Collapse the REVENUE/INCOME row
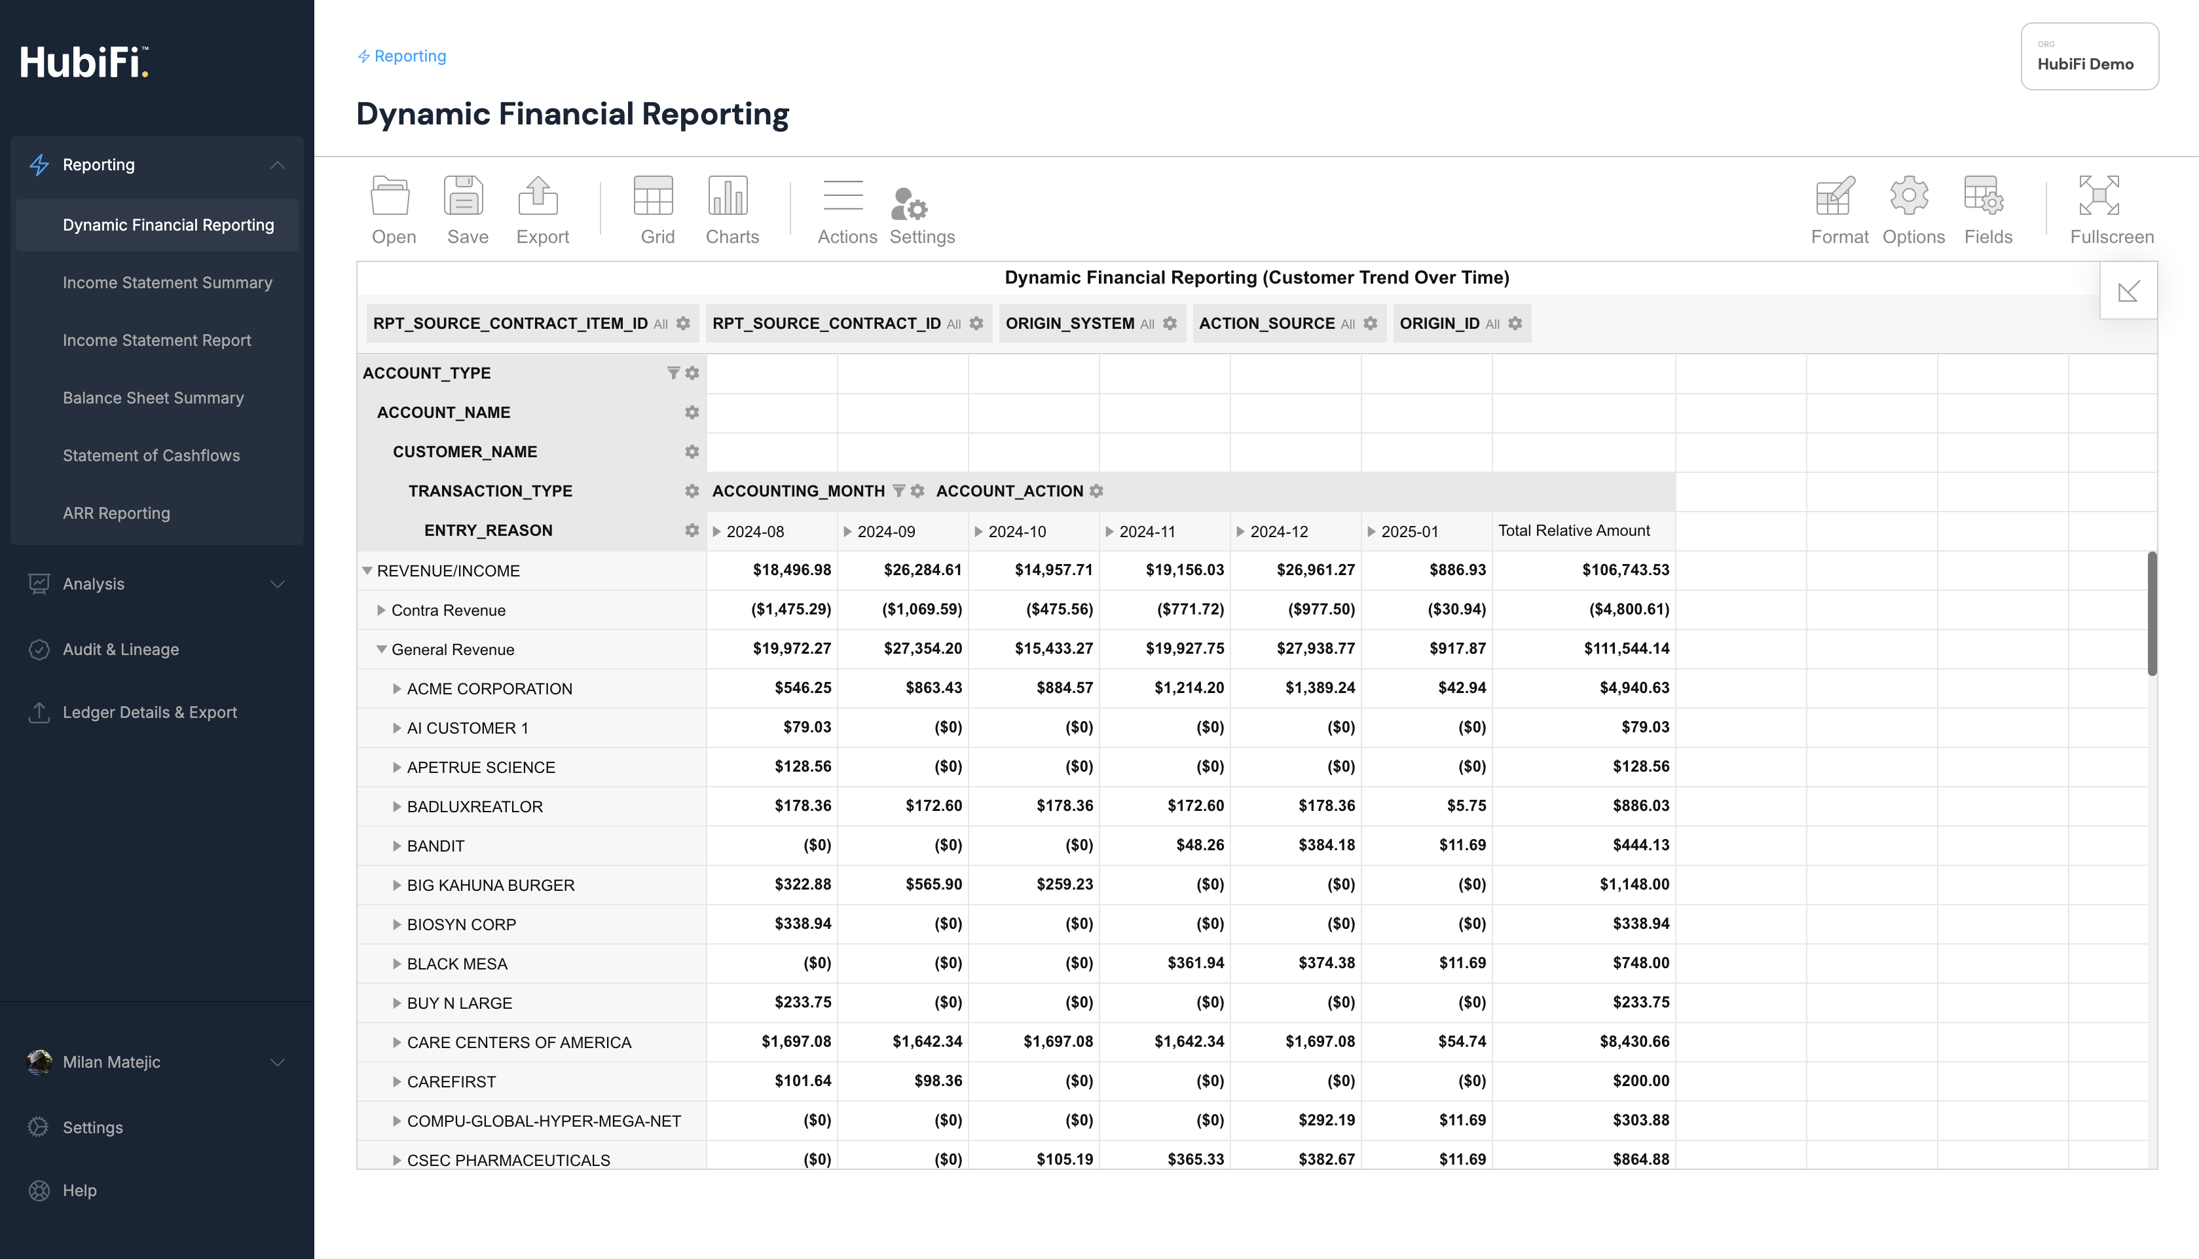Viewport: 2199px width, 1259px height. coord(367,571)
